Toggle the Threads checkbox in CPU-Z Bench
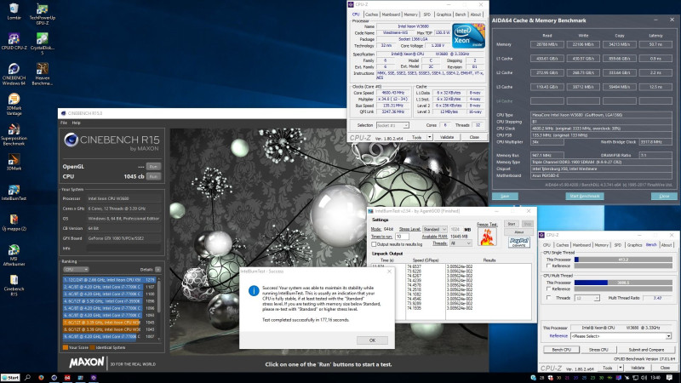The image size is (681, 383). [548, 298]
